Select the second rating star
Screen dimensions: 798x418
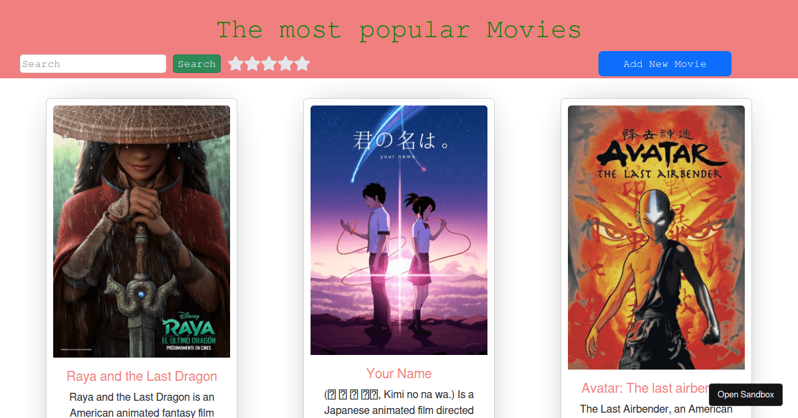click(253, 64)
